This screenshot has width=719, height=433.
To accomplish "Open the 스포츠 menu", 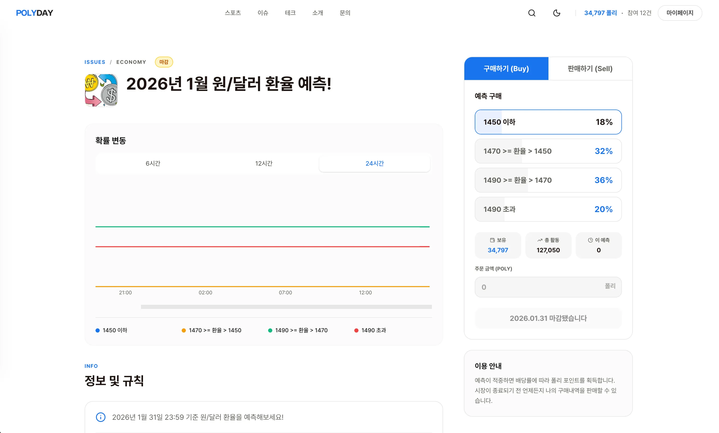I will pos(233,13).
